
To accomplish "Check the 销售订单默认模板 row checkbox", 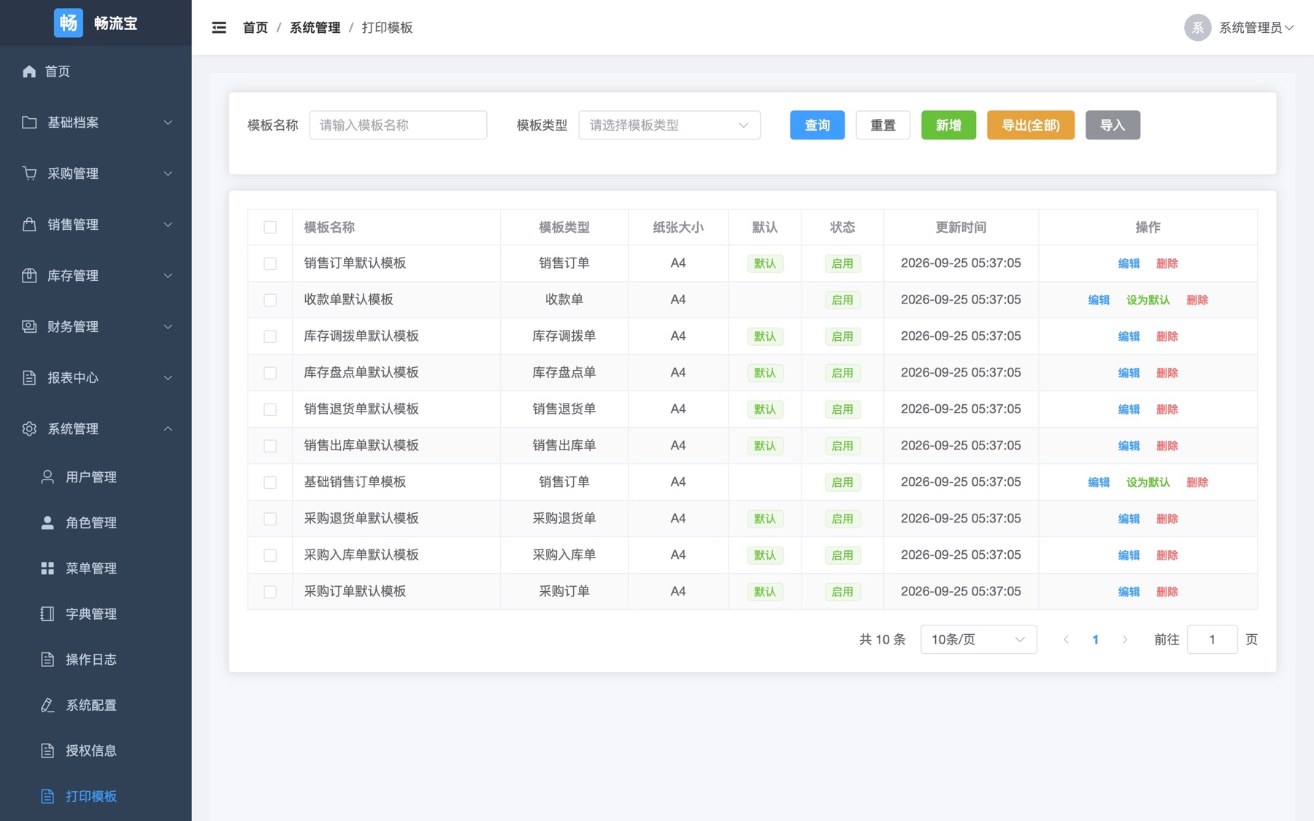I will (x=270, y=263).
